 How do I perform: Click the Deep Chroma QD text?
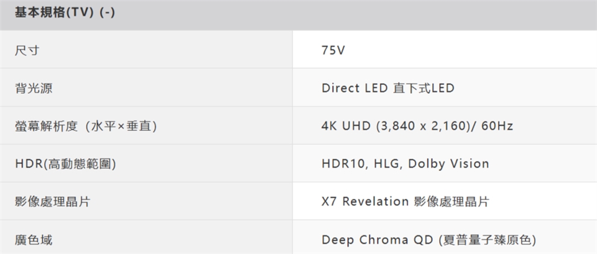pos(377,240)
